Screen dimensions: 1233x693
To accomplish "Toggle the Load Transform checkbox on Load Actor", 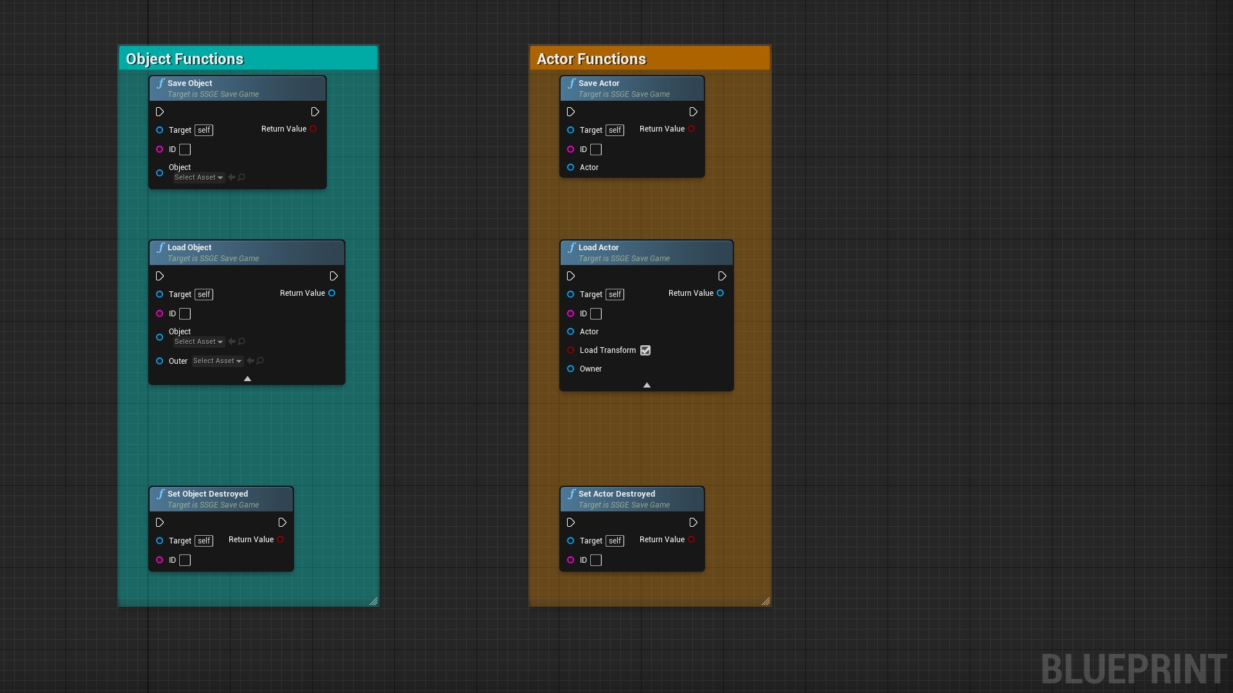I will point(645,350).
